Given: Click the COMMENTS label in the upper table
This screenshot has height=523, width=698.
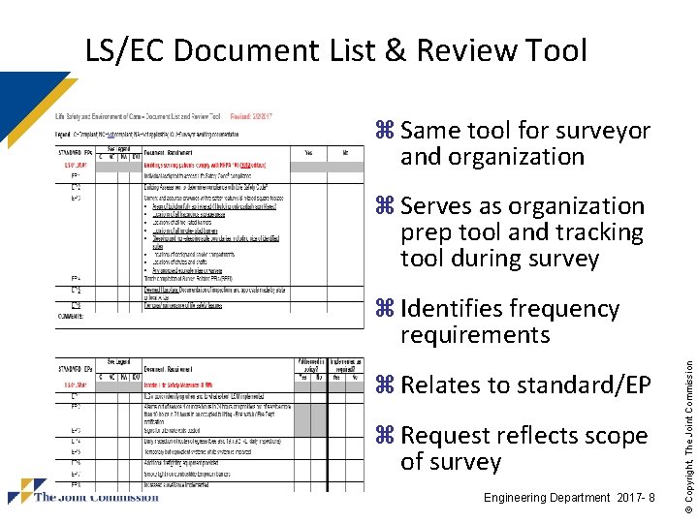Looking at the screenshot, I should [x=71, y=316].
